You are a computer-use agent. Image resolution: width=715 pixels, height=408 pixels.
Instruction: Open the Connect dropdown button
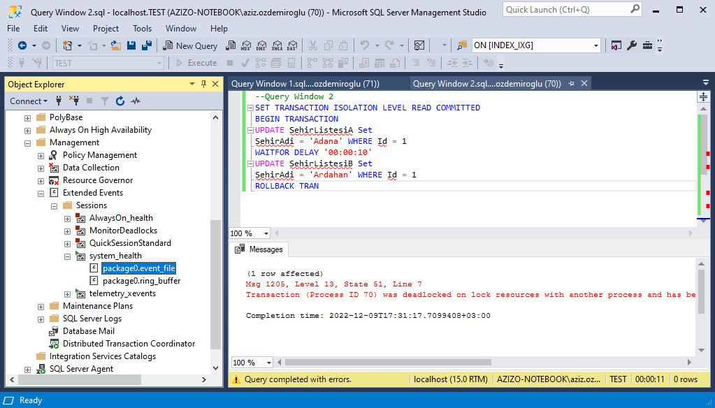(x=29, y=101)
